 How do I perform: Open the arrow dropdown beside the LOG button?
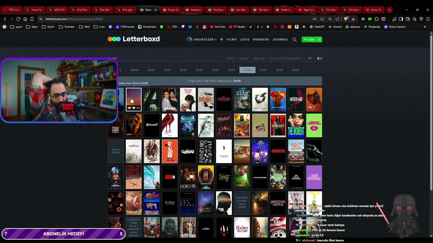(319, 39)
